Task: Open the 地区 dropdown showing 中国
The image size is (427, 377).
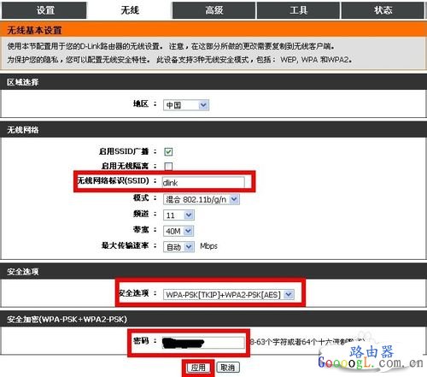Action: tap(186, 105)
